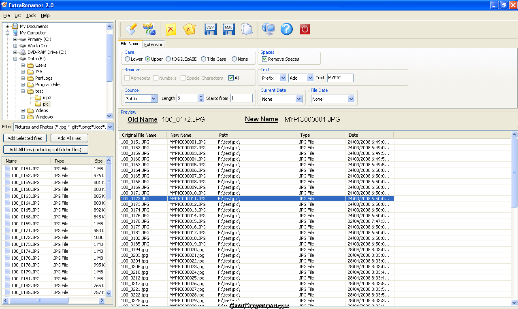Select row 100_0178.JPG in main list
The width and height of the screenshot is (518, 309).
(256, 221)
